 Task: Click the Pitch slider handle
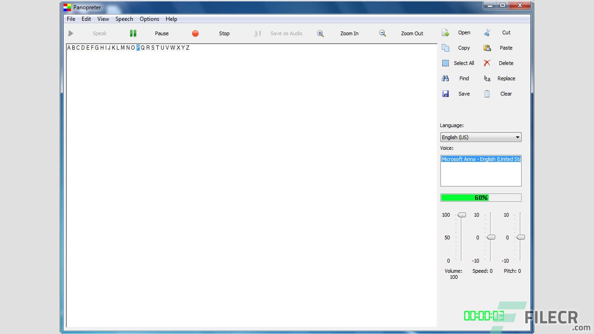(520, 237)
